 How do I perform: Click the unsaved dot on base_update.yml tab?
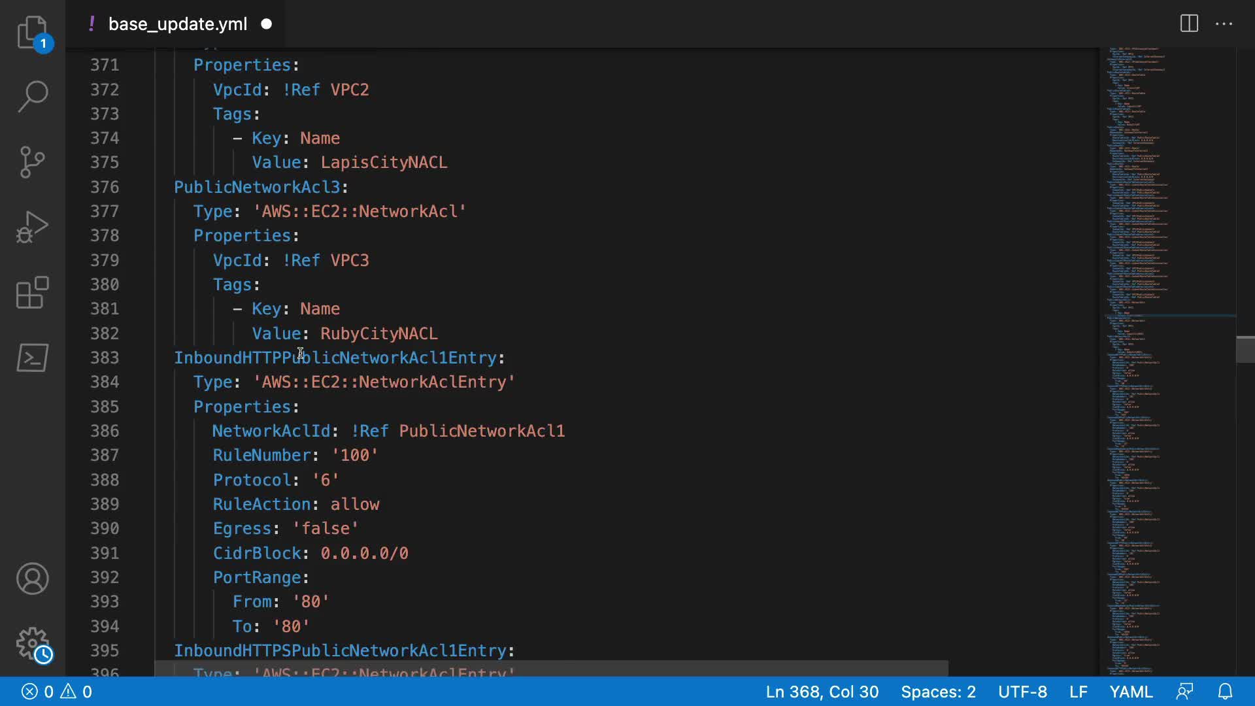pos(266,24)
